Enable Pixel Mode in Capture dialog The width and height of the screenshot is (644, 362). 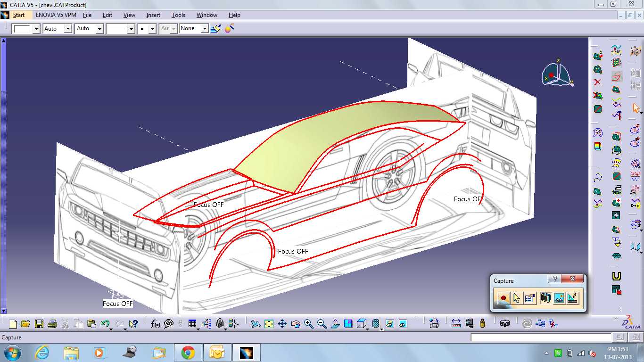click(559, 298)
